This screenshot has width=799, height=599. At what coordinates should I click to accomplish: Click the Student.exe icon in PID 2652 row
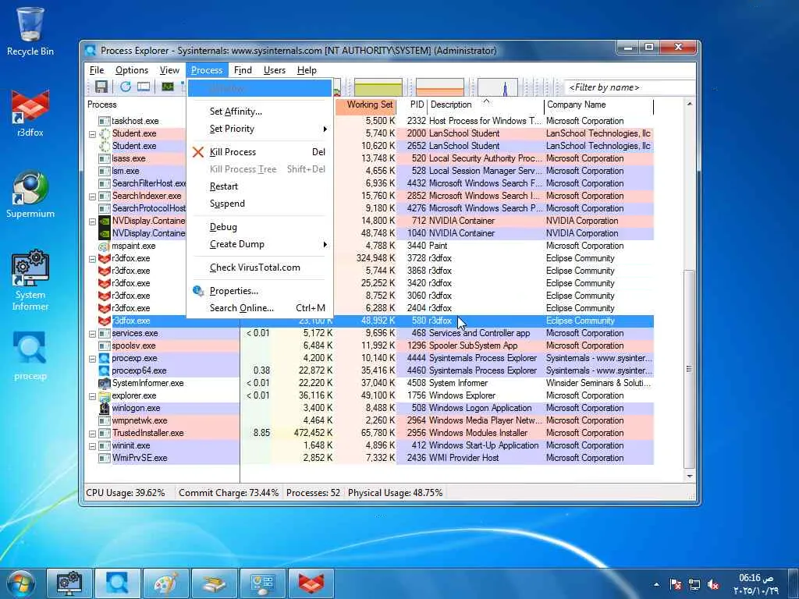coord(105,146)
